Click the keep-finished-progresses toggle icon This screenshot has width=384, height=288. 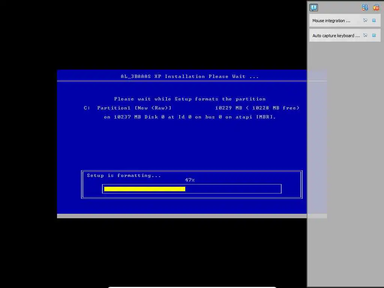[364, 7]
